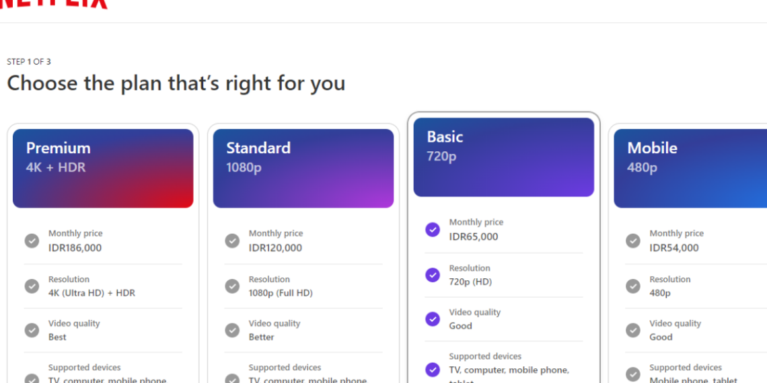Viewport: 767px width, 383px height.
Task: Click Basic monthly price purple checkmark
Action: 433,230
